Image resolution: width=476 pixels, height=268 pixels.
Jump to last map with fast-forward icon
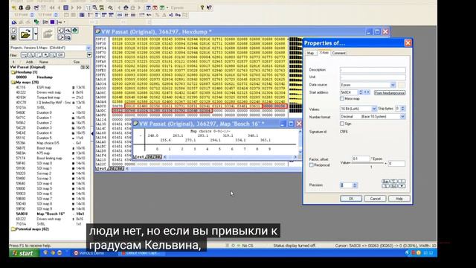click(80, 7)
